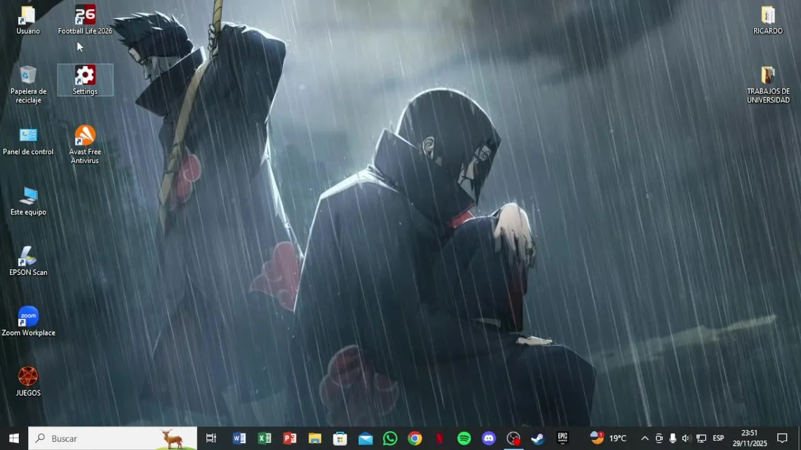Expand hidden system tray icons
Screen dimensions: 801x450
tap(645, 438)
